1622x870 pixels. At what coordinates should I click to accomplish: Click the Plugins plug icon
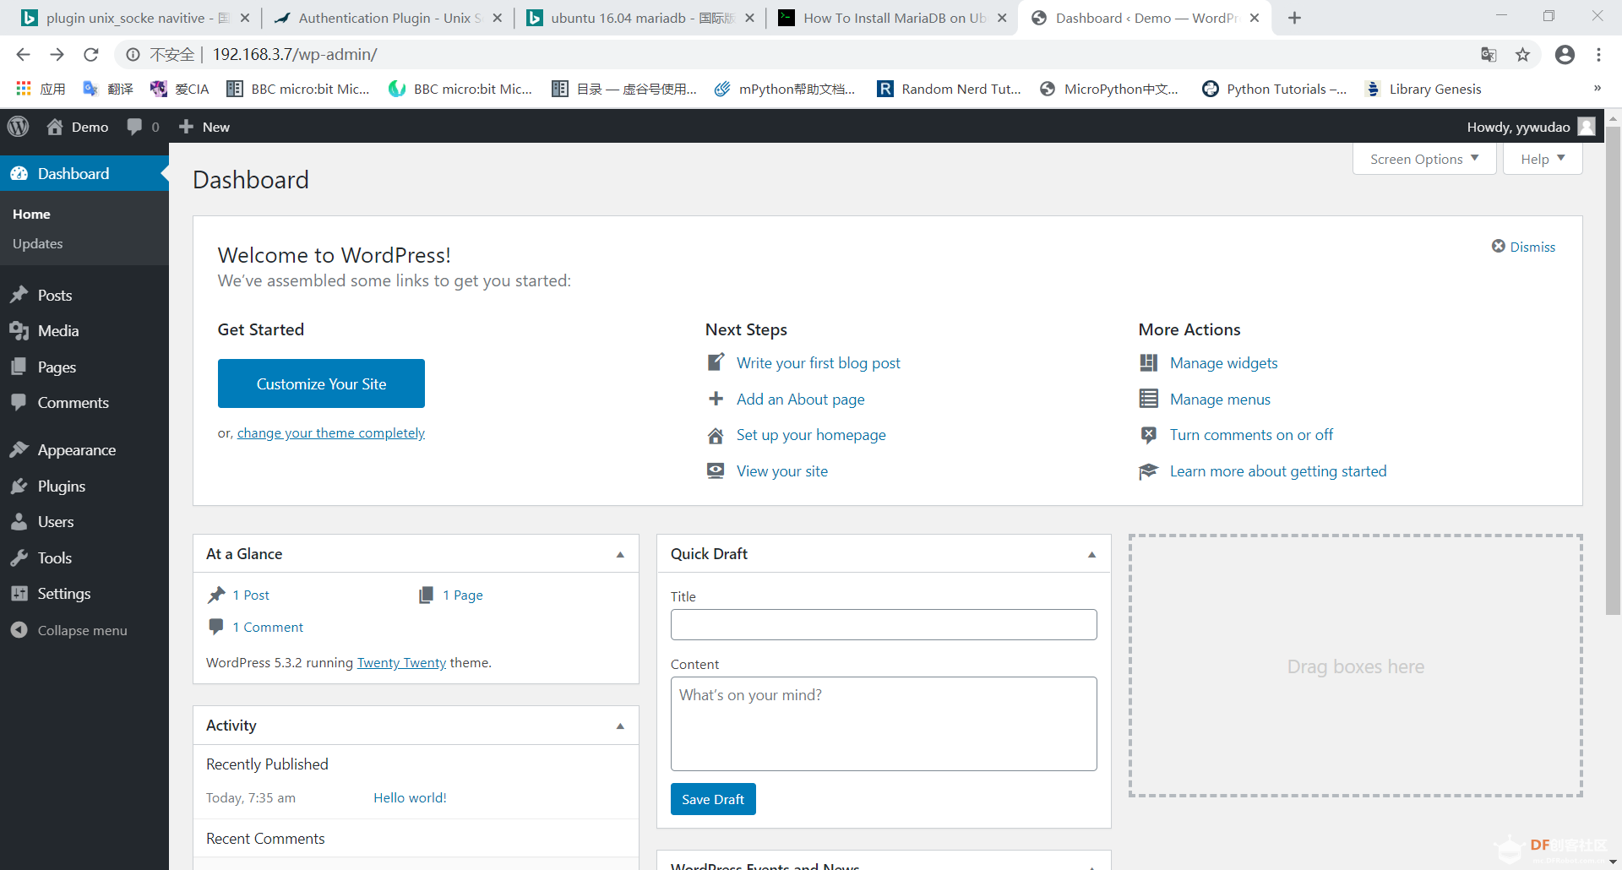tap(19, 486)
